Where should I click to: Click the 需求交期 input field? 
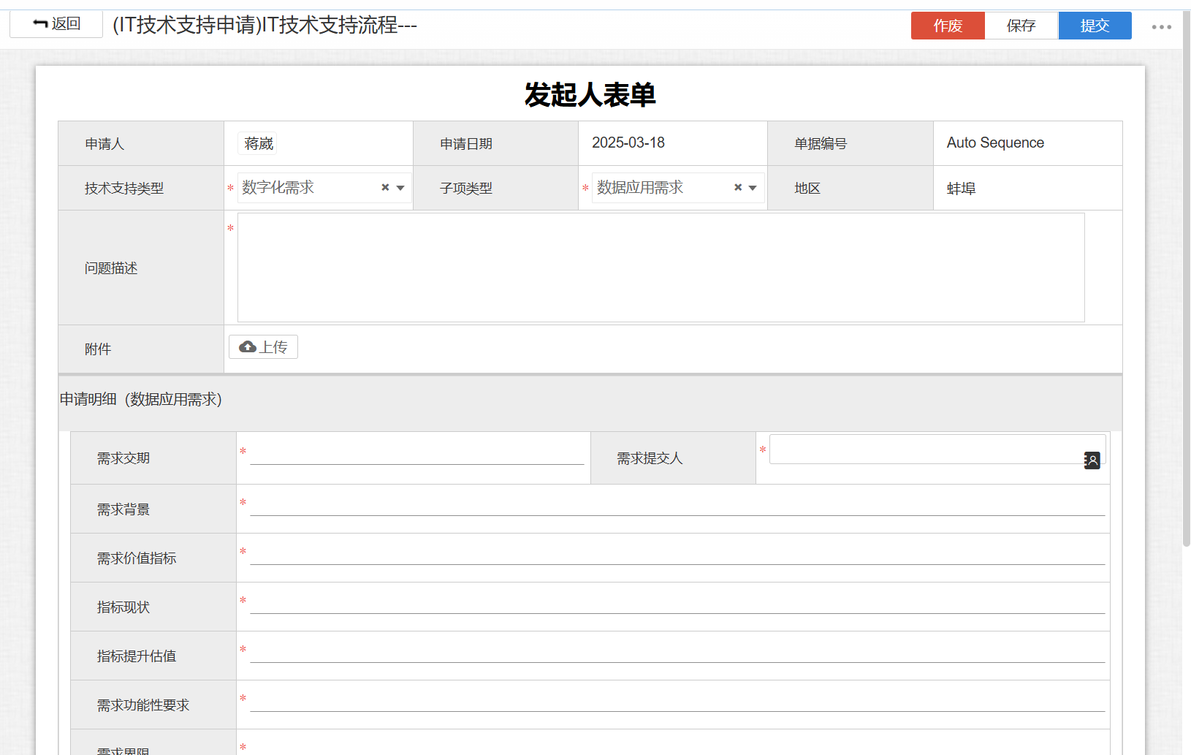click(416, 455)
